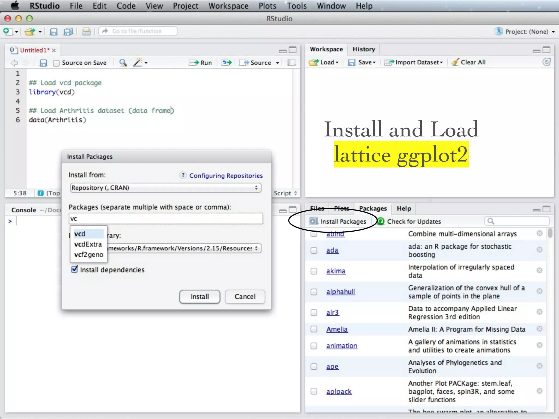Check the animation package checkbox
Viewport: 559px width, 419px height.
[314, 346]
